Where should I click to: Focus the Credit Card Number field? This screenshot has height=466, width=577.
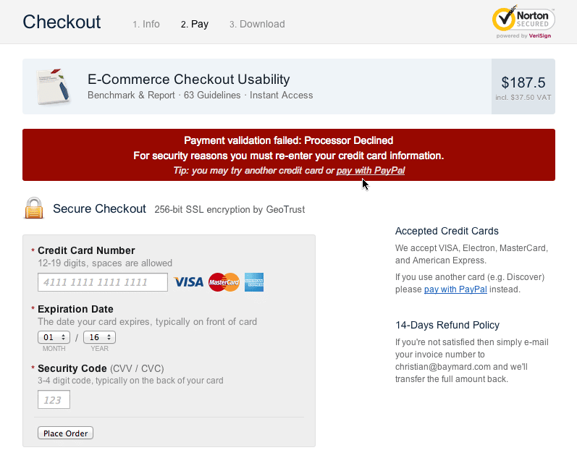coord(103,282)
